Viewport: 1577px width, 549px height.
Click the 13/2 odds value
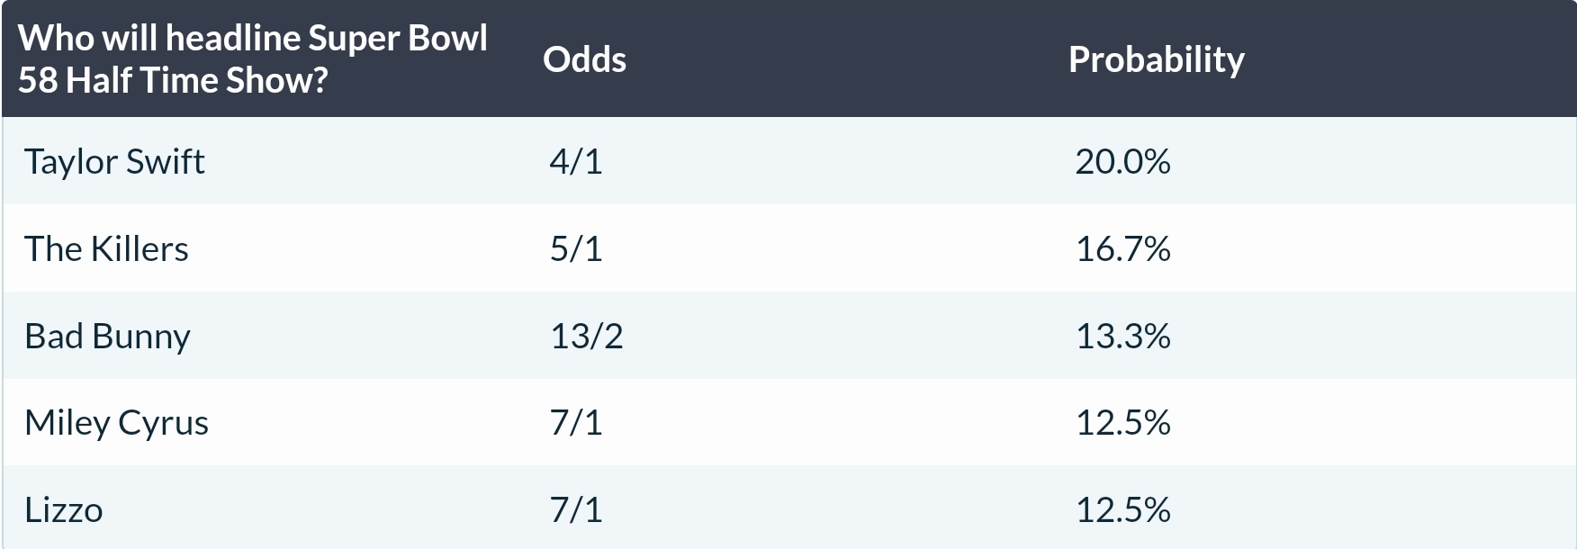(586, 336)
